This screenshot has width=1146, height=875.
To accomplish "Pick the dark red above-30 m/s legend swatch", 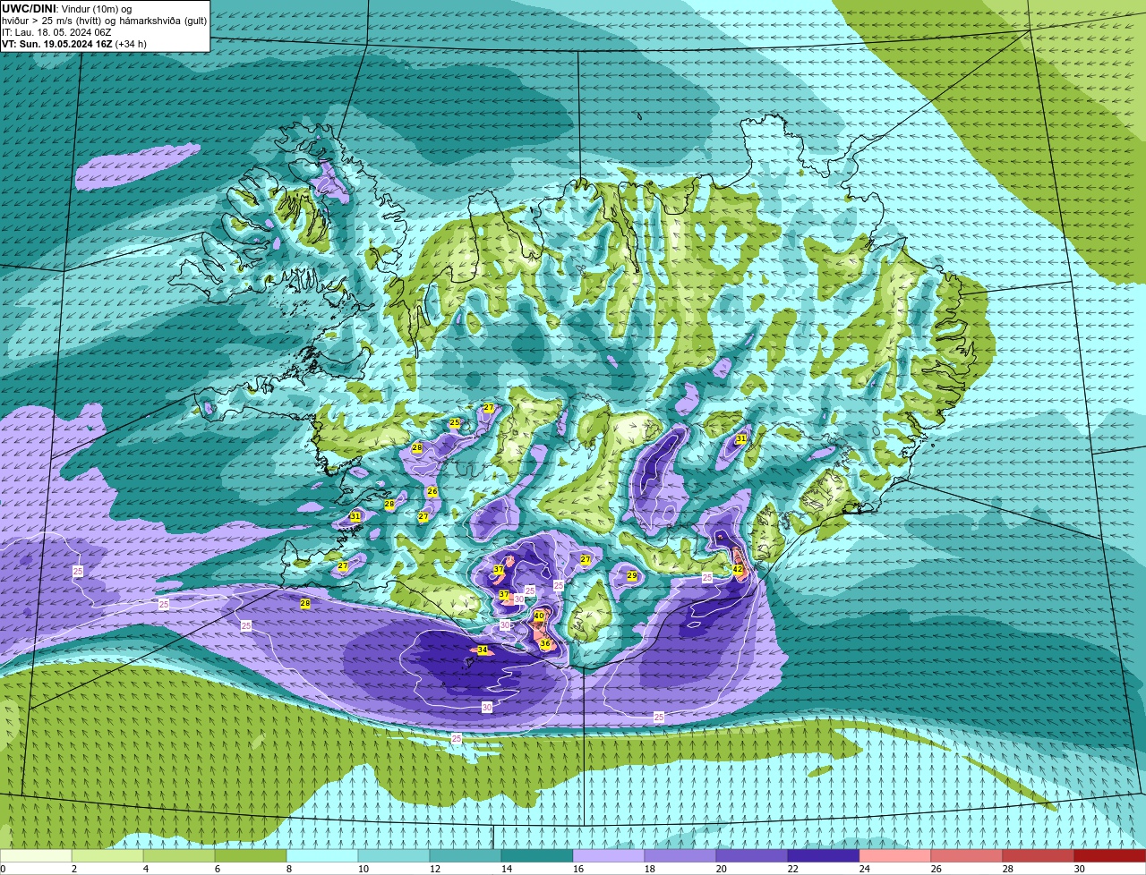I will coord(1110,855).
